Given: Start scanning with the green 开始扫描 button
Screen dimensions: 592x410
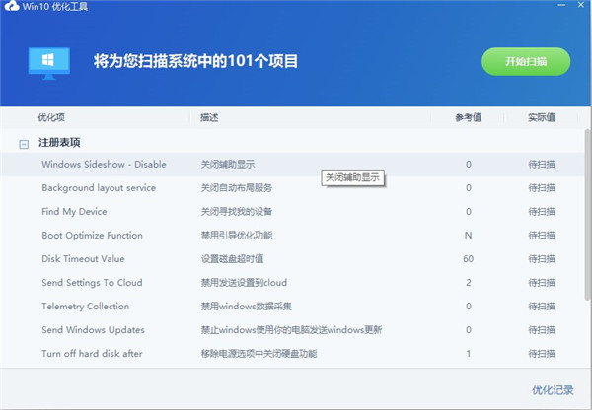Looking at the screenshot, I should tap(526, 61).
